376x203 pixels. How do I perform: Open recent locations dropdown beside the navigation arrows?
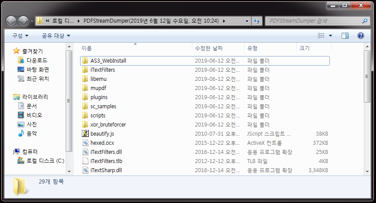coord(32,21)
